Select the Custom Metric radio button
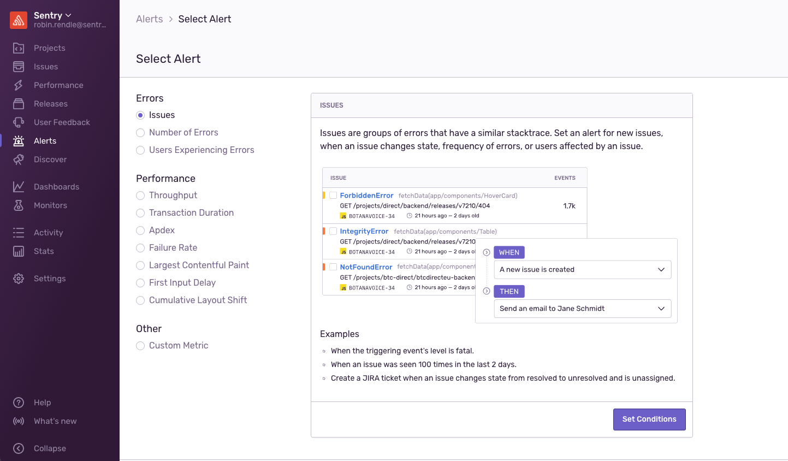788x461 pixels. [x=140, y=346]
